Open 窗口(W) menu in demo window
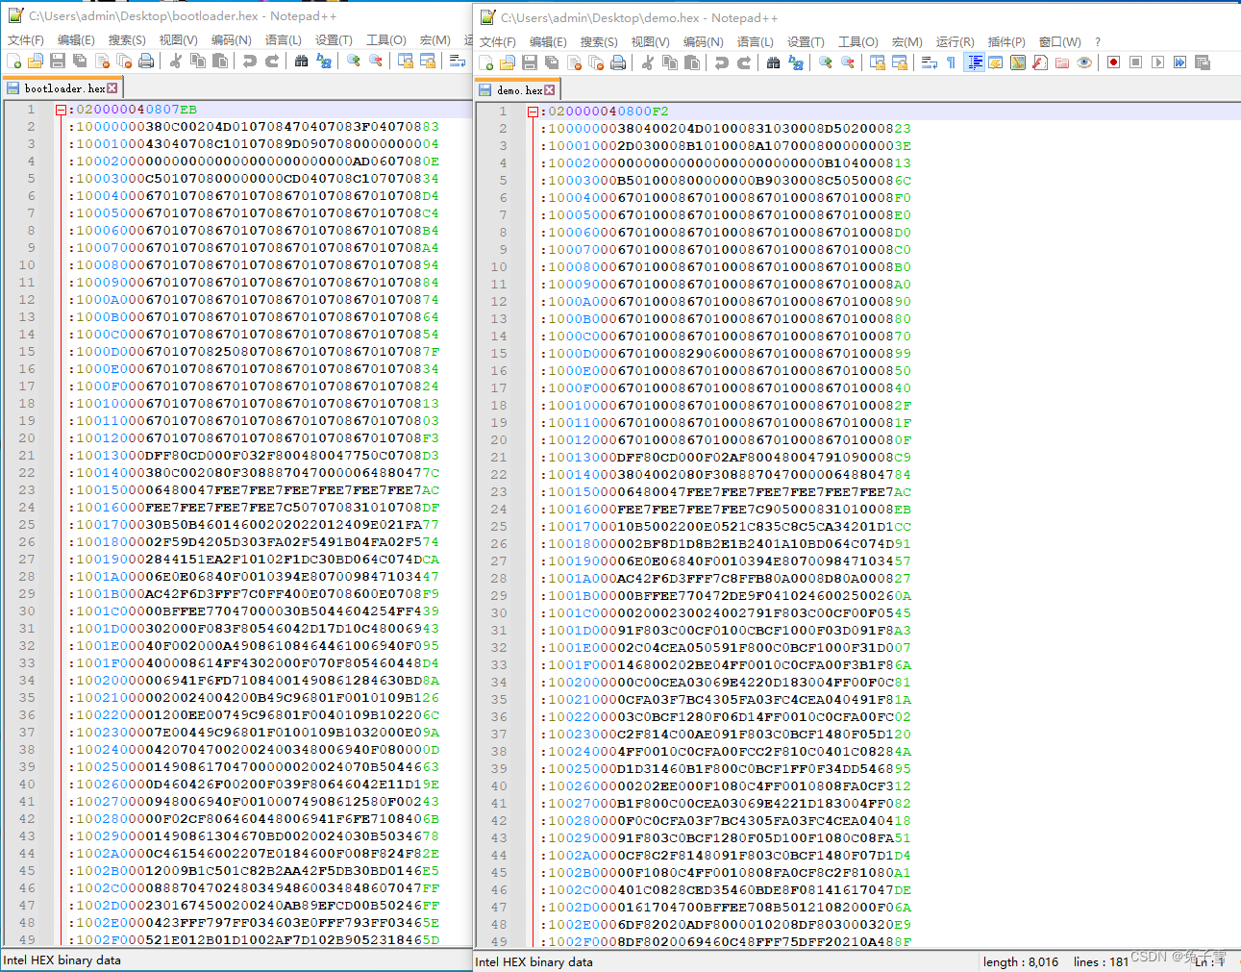The height and width of the screenshot is (972, 1241). [x=1060, y=41]
